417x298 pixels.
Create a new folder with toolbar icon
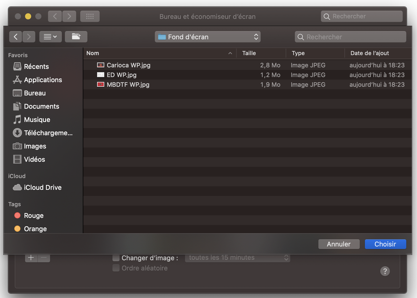click(x=76, y=37)
